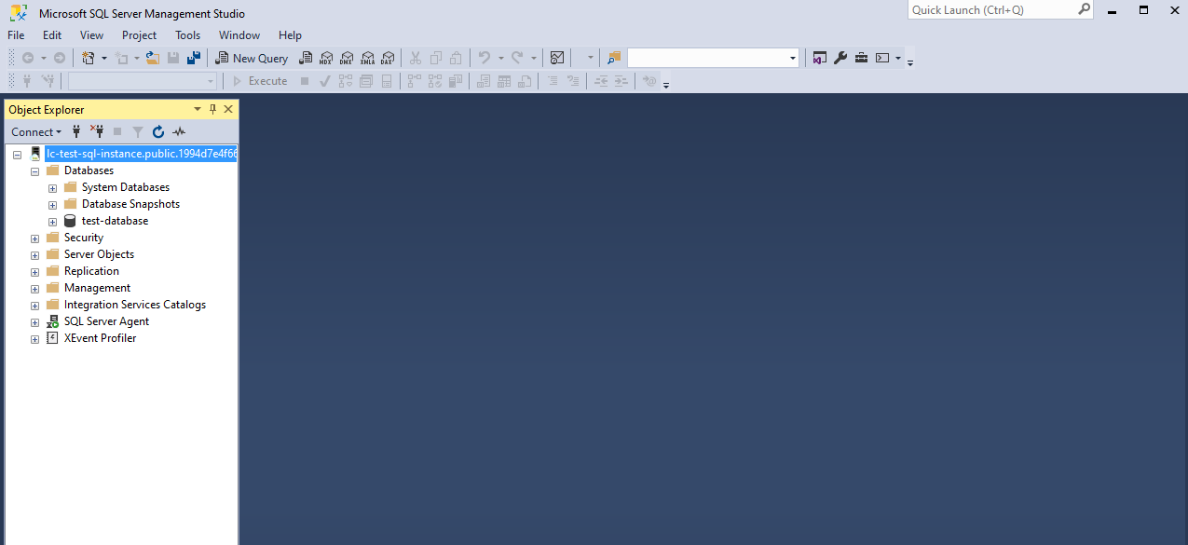Image resolution: width=1188 pixels, height=545 pixels.
Task: Start an XMLA query from the toolbar
Action: point(367,58)
